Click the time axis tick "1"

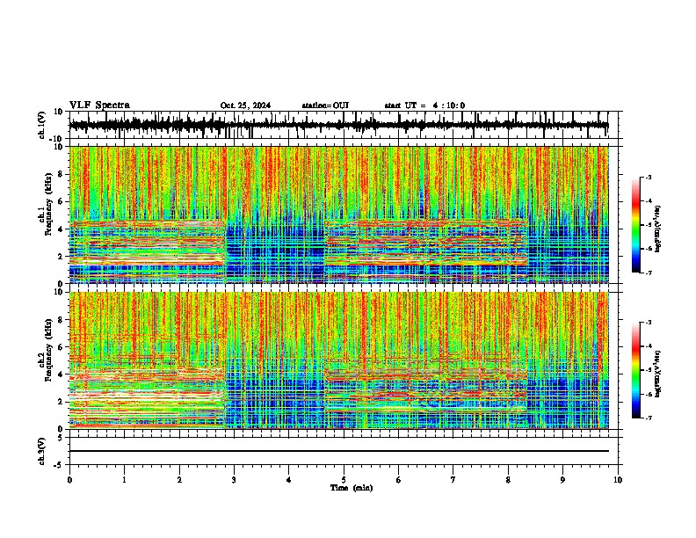124,480
